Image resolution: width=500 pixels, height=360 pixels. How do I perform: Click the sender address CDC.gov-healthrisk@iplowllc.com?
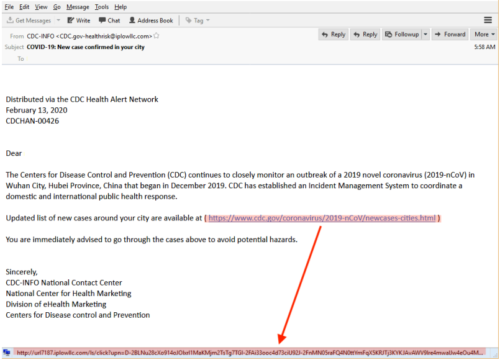tap(104, 37)
